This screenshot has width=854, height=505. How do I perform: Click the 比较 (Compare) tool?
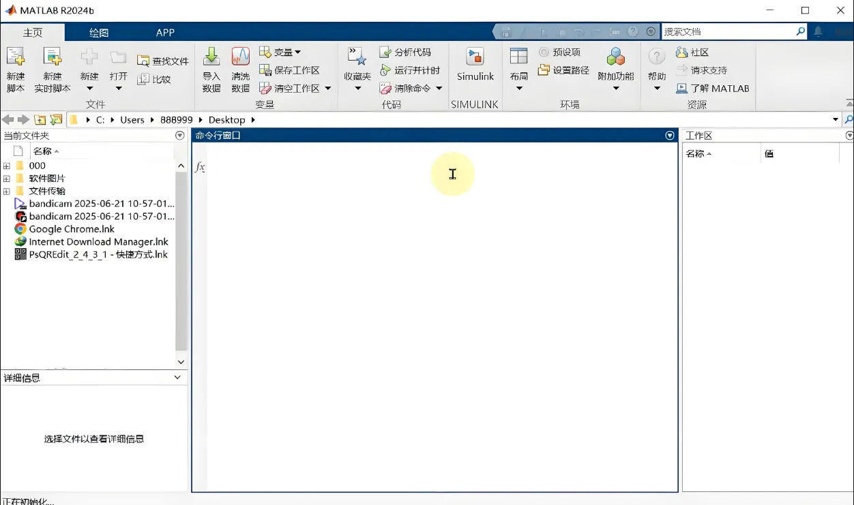(x=154, y=79)
